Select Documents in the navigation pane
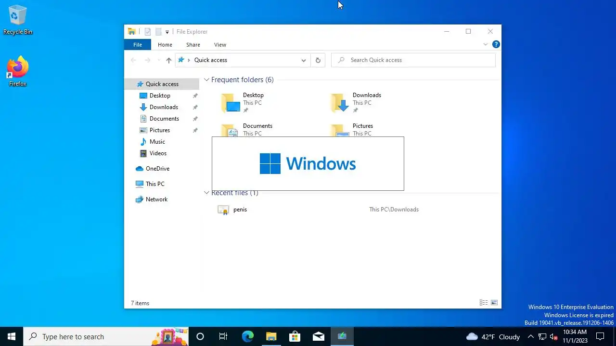The width and height of the screenshot is (616, 346). pos(164,119)
